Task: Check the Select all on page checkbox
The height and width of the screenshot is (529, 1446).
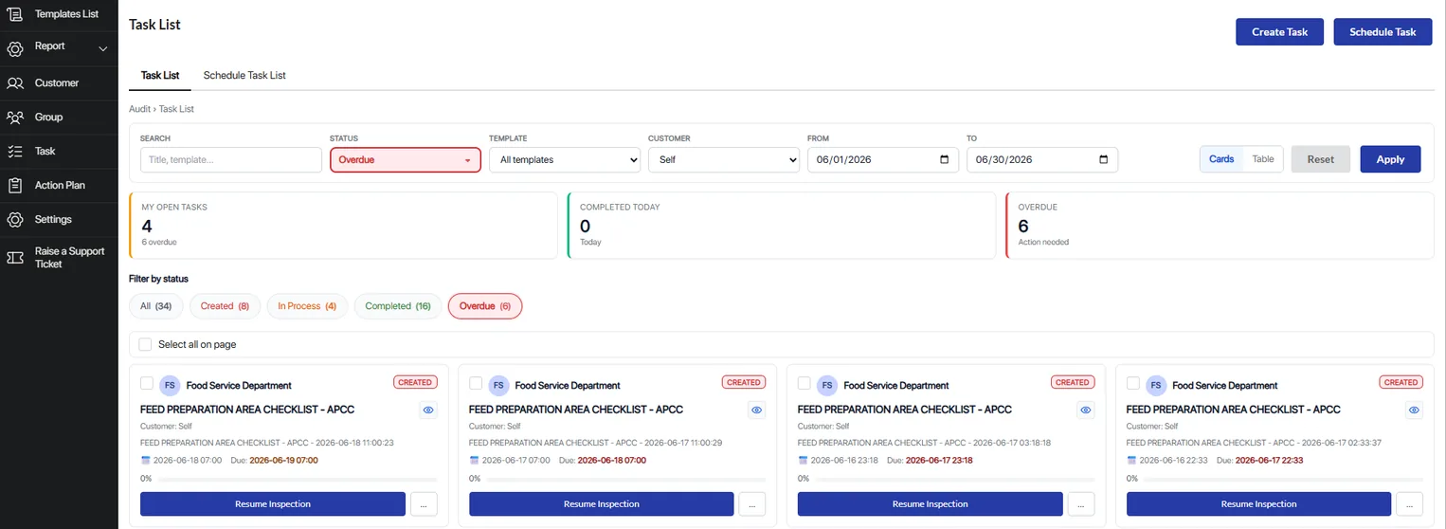Action: coord(145,345)
